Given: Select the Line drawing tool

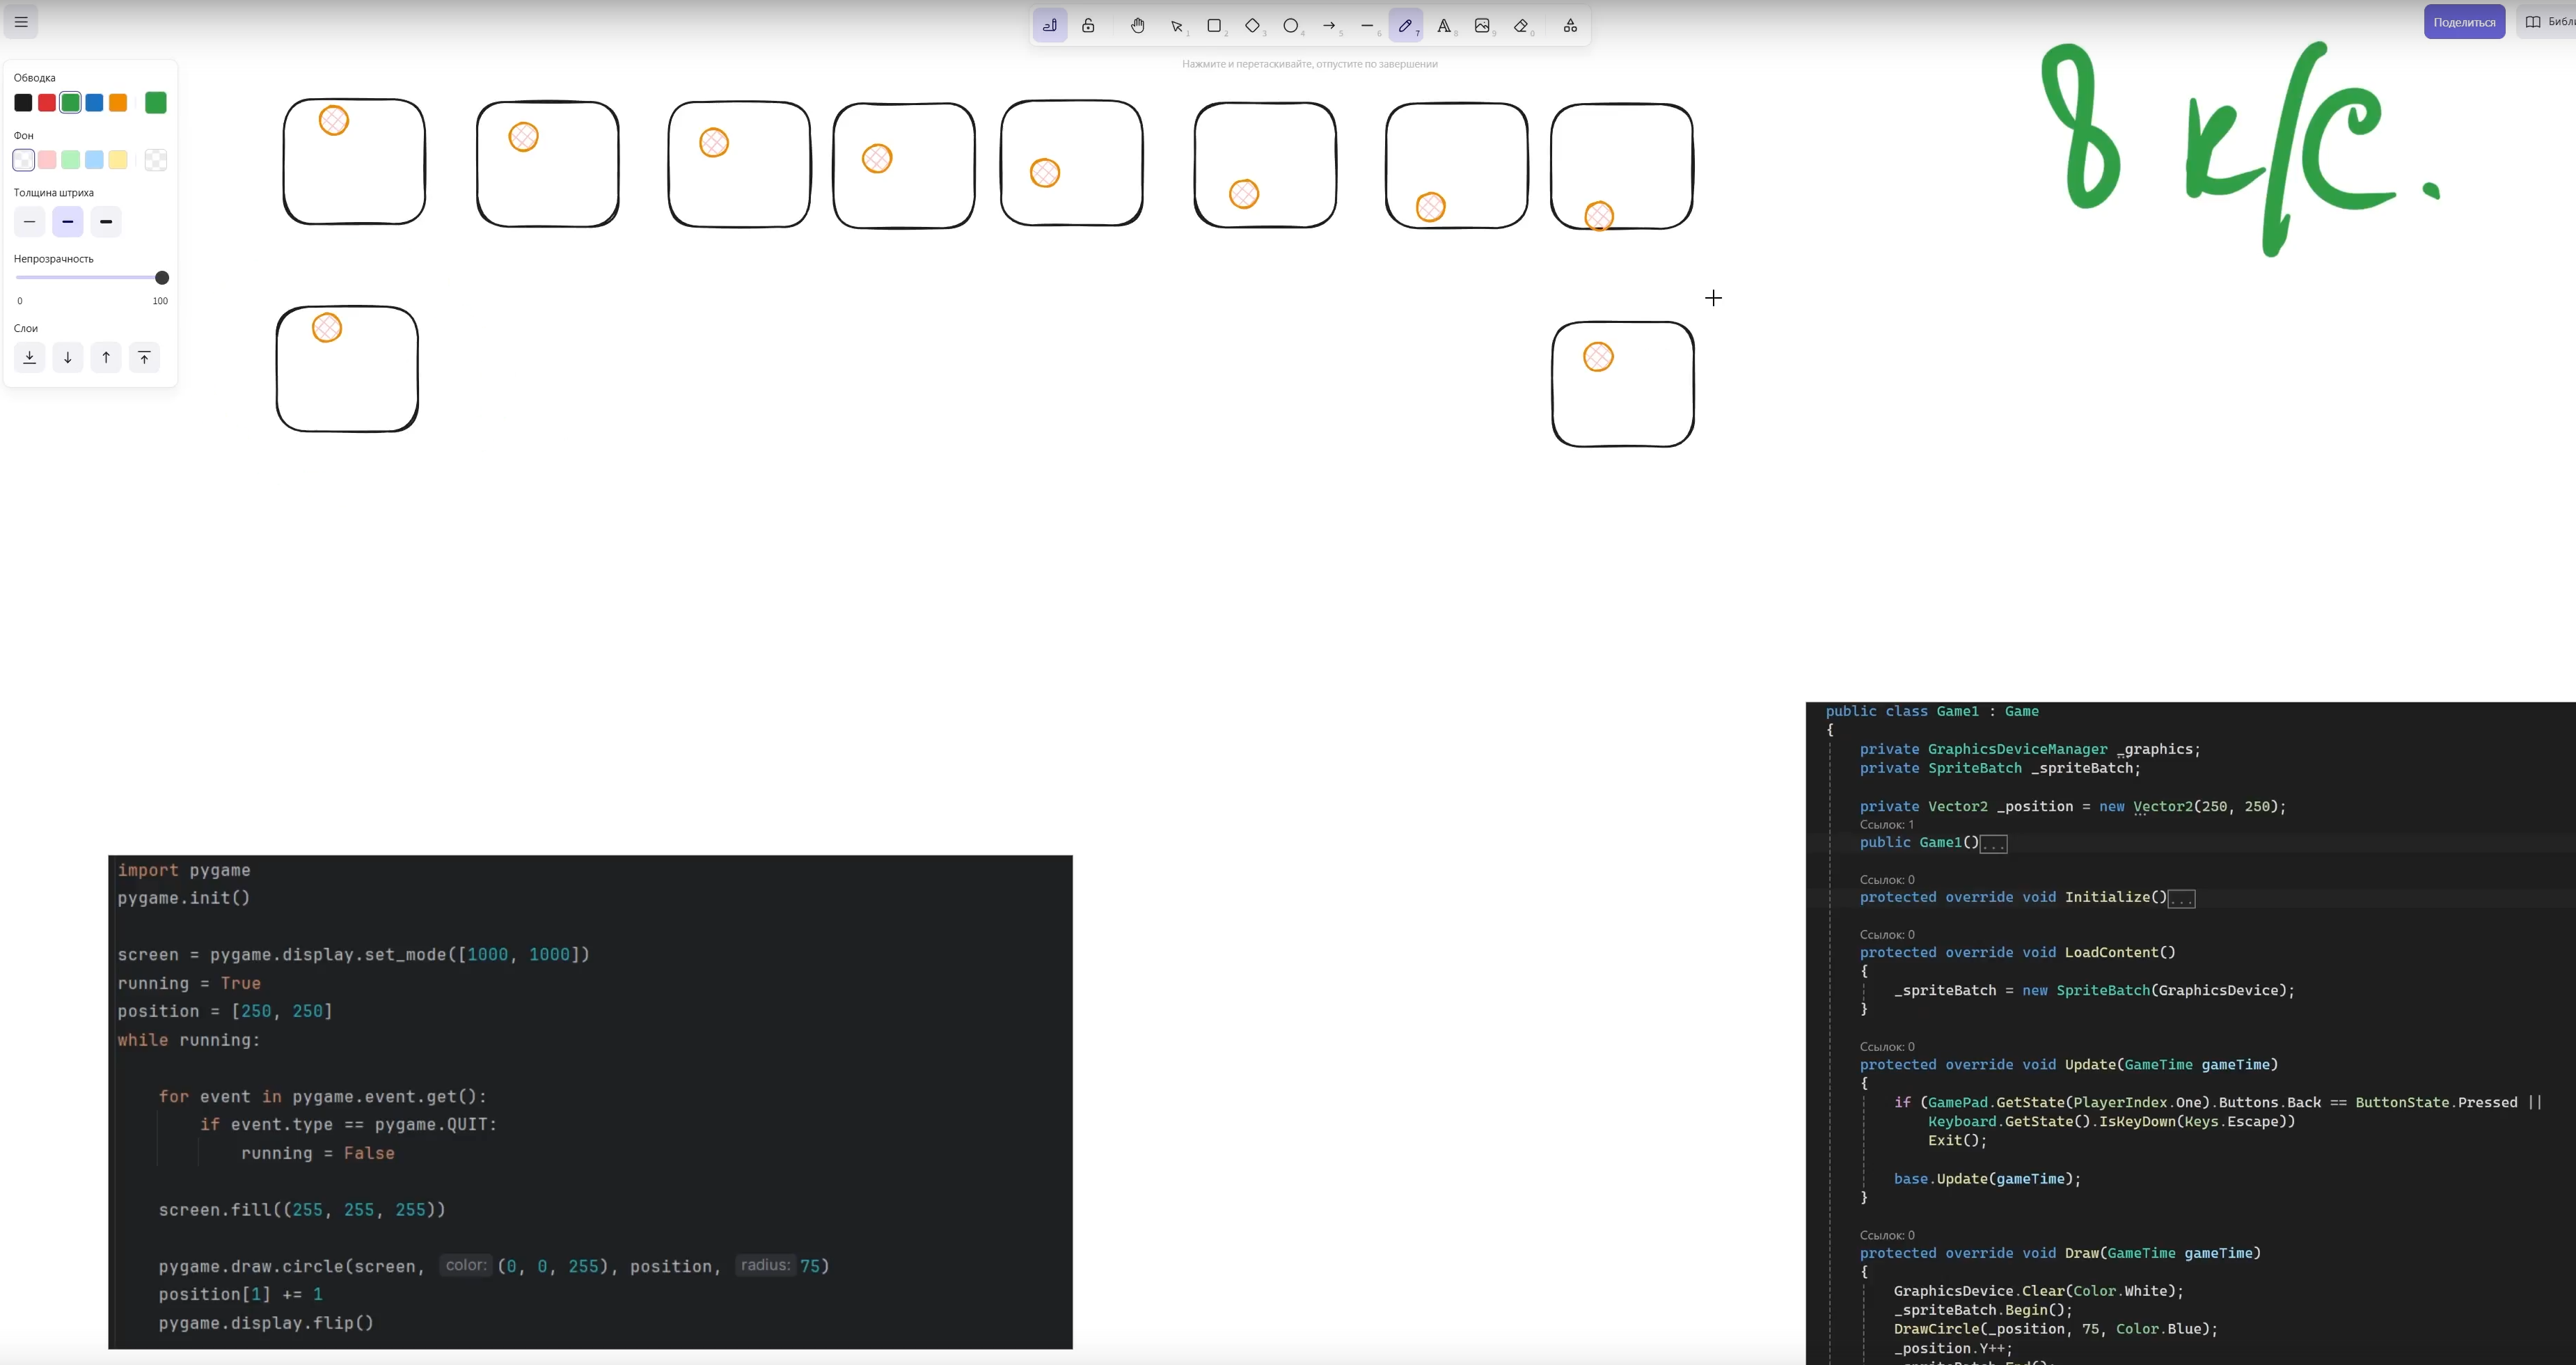Looking at the screenshot, I should 1367,26.
